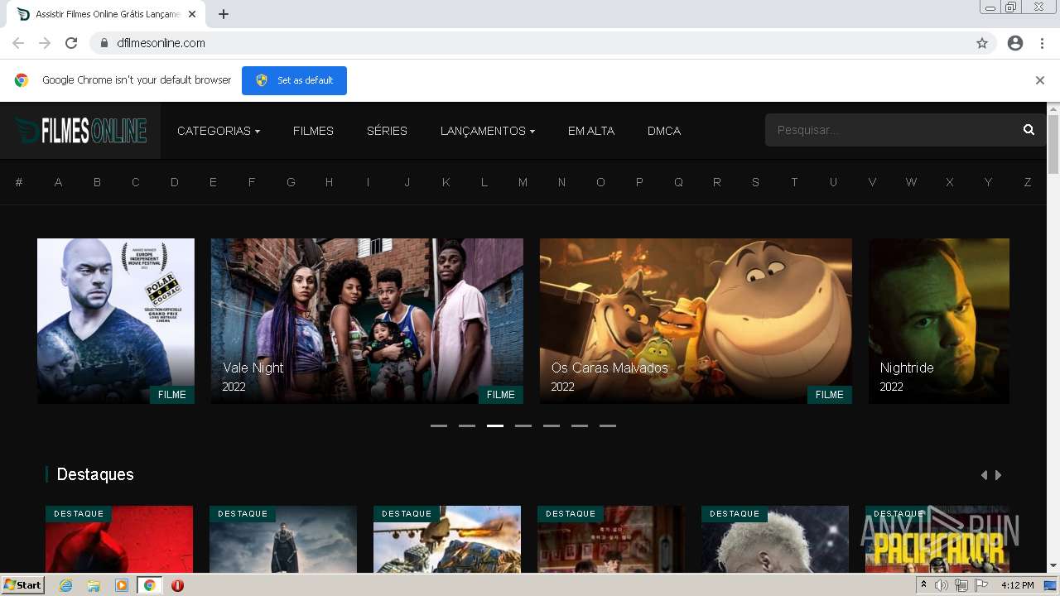Open the Vale Night movie slide
1060x596 pixels.
367,321
